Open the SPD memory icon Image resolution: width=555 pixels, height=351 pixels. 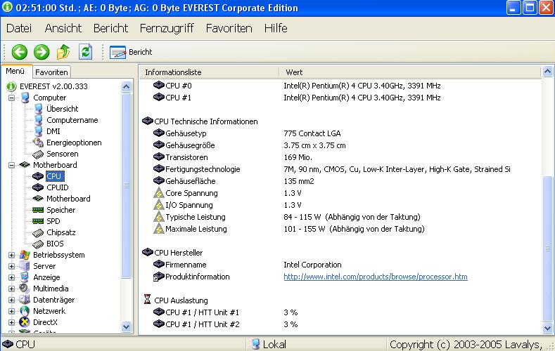pyautogui.click(x=38, y=221)
